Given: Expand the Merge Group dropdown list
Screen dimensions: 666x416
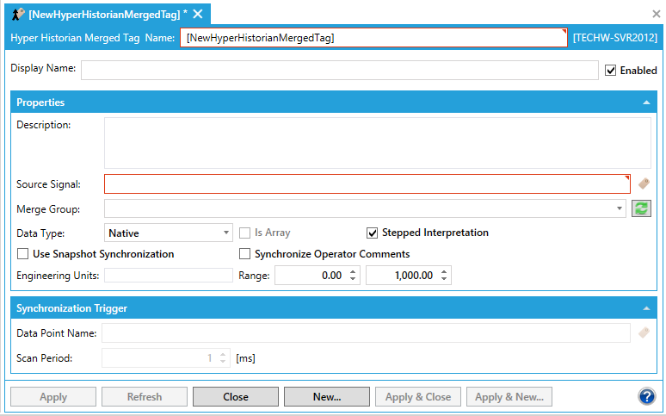Looking at the screenshot, I should 620,208.
